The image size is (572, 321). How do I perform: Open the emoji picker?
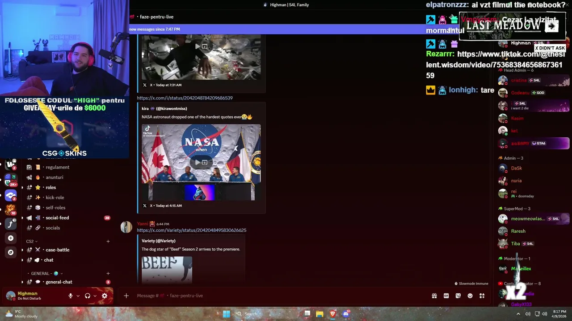coord(470,296)
